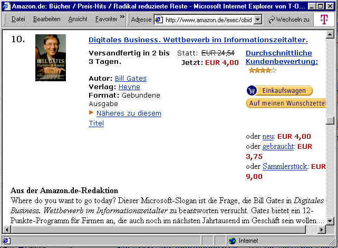Click the Format Gebundene Ausgabe text
Screen dimensions: 338x248
coord(124,99)
